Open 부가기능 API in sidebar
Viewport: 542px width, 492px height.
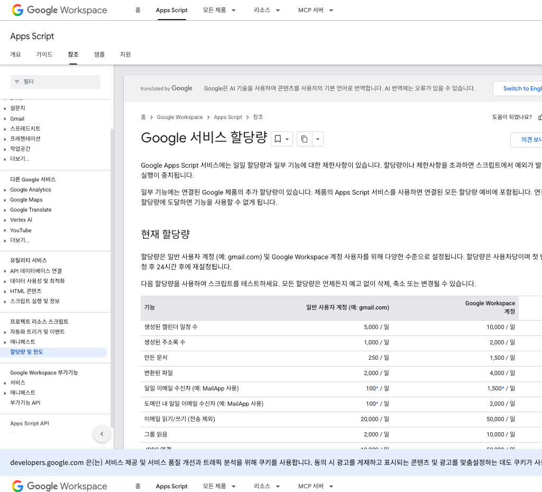point(25,403)
